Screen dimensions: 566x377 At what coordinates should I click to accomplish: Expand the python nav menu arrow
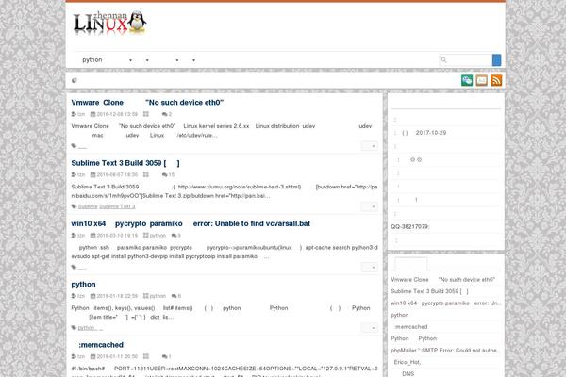coord(131,60)
